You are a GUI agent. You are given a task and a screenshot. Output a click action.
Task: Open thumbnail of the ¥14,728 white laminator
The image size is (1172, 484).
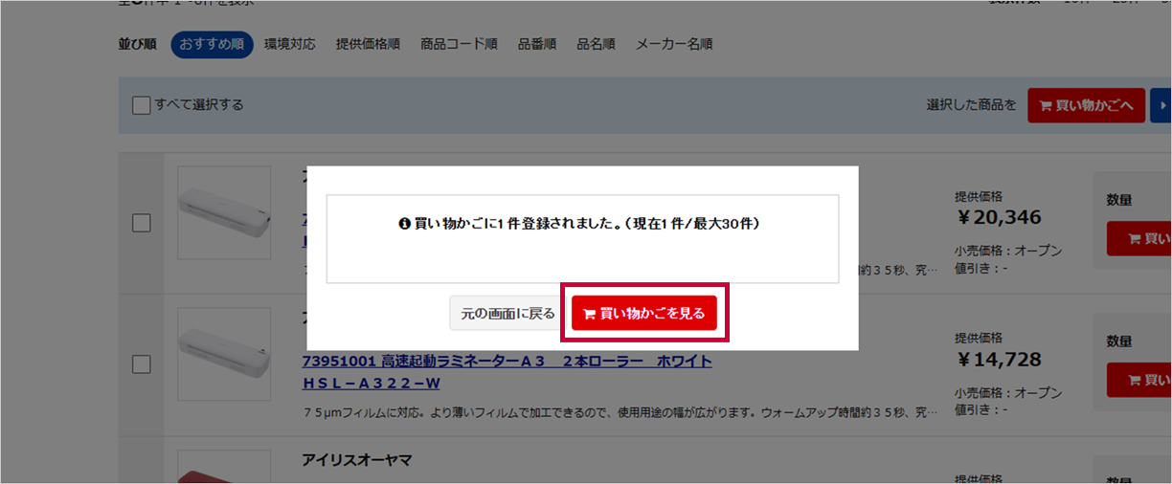224,353
